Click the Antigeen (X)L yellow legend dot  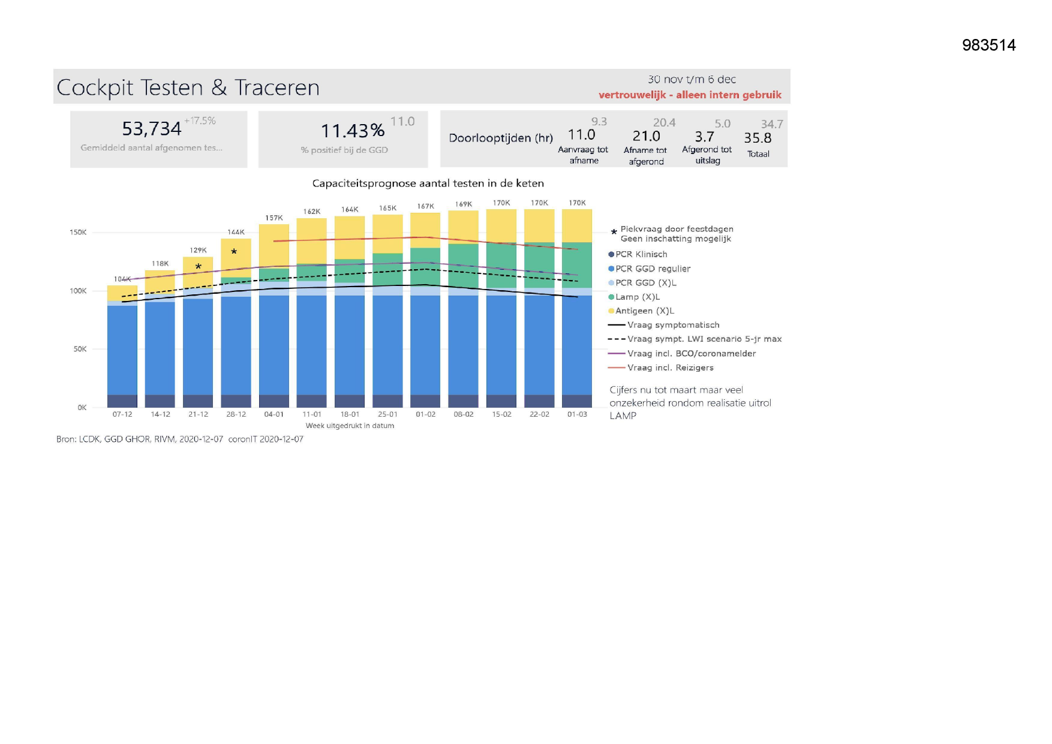click(x=611, y=311)
